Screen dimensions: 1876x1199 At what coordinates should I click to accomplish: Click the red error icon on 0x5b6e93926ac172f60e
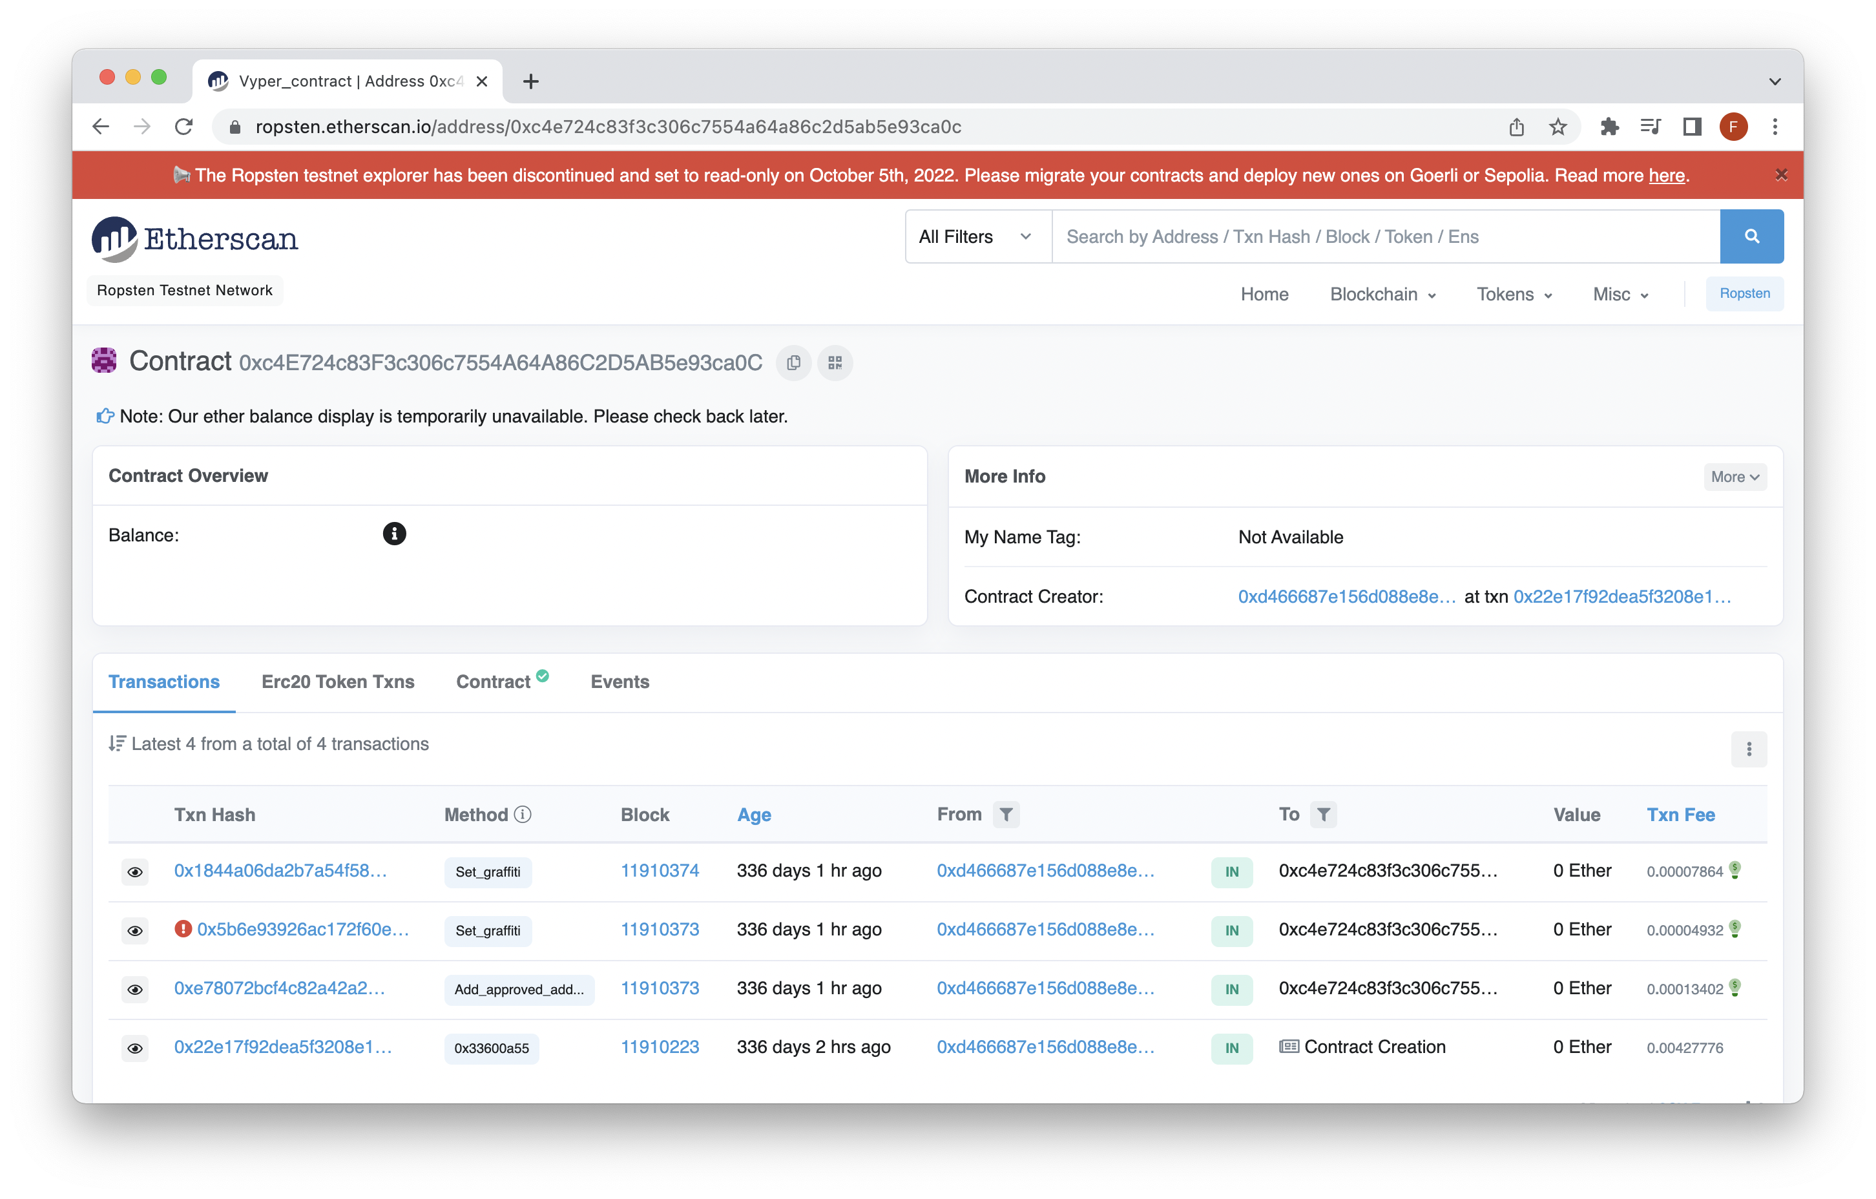(183, 929)
